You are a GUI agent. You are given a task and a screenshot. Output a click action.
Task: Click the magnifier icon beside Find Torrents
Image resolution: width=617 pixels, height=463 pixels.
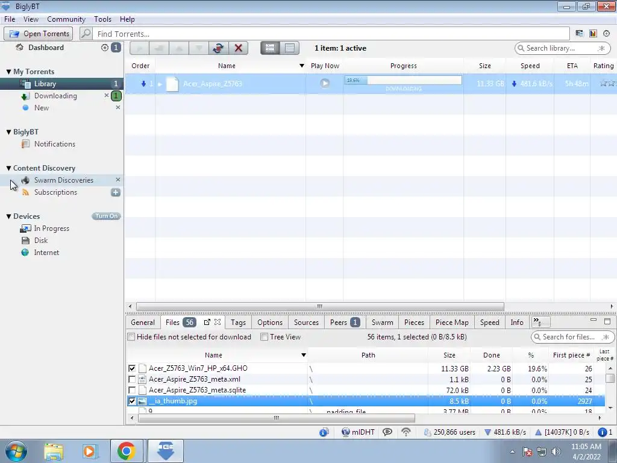(x=86, y=34)
